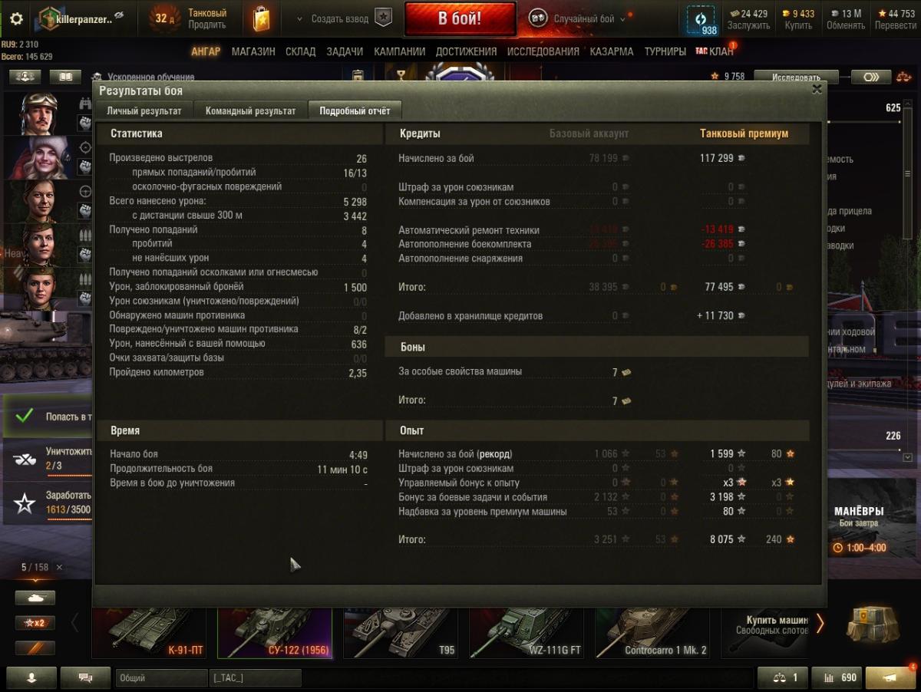Viewport: 921px width, 692px height.
Task: Close the Результаты боя window
Action: point(817,89)
